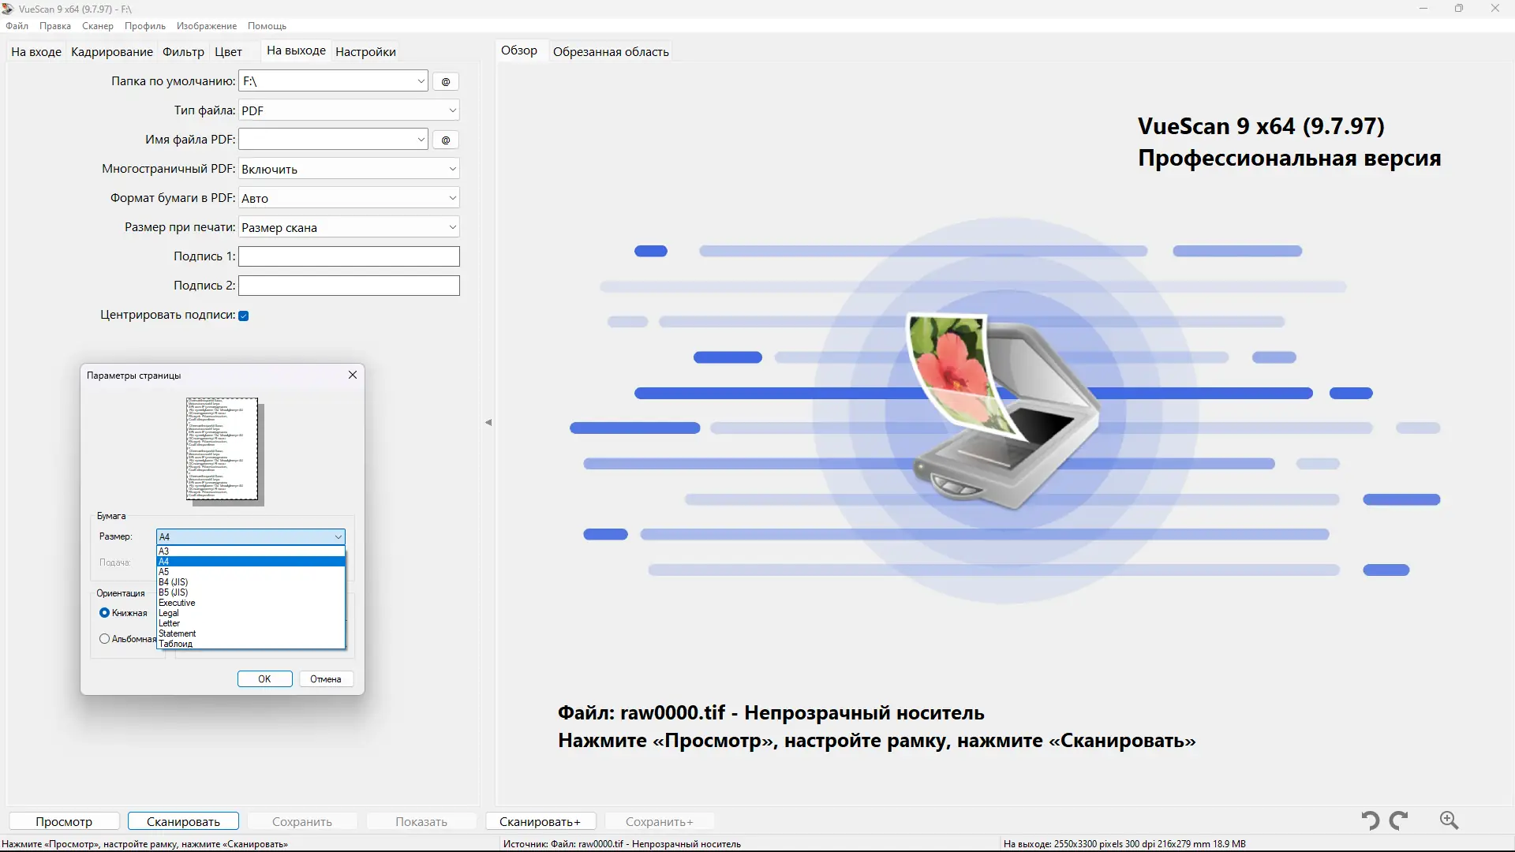Switch to the Cropped area tab

point(611,52)
